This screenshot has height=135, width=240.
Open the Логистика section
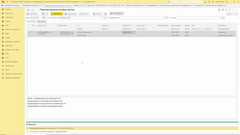pyautogui.click(x=9, y=13)
